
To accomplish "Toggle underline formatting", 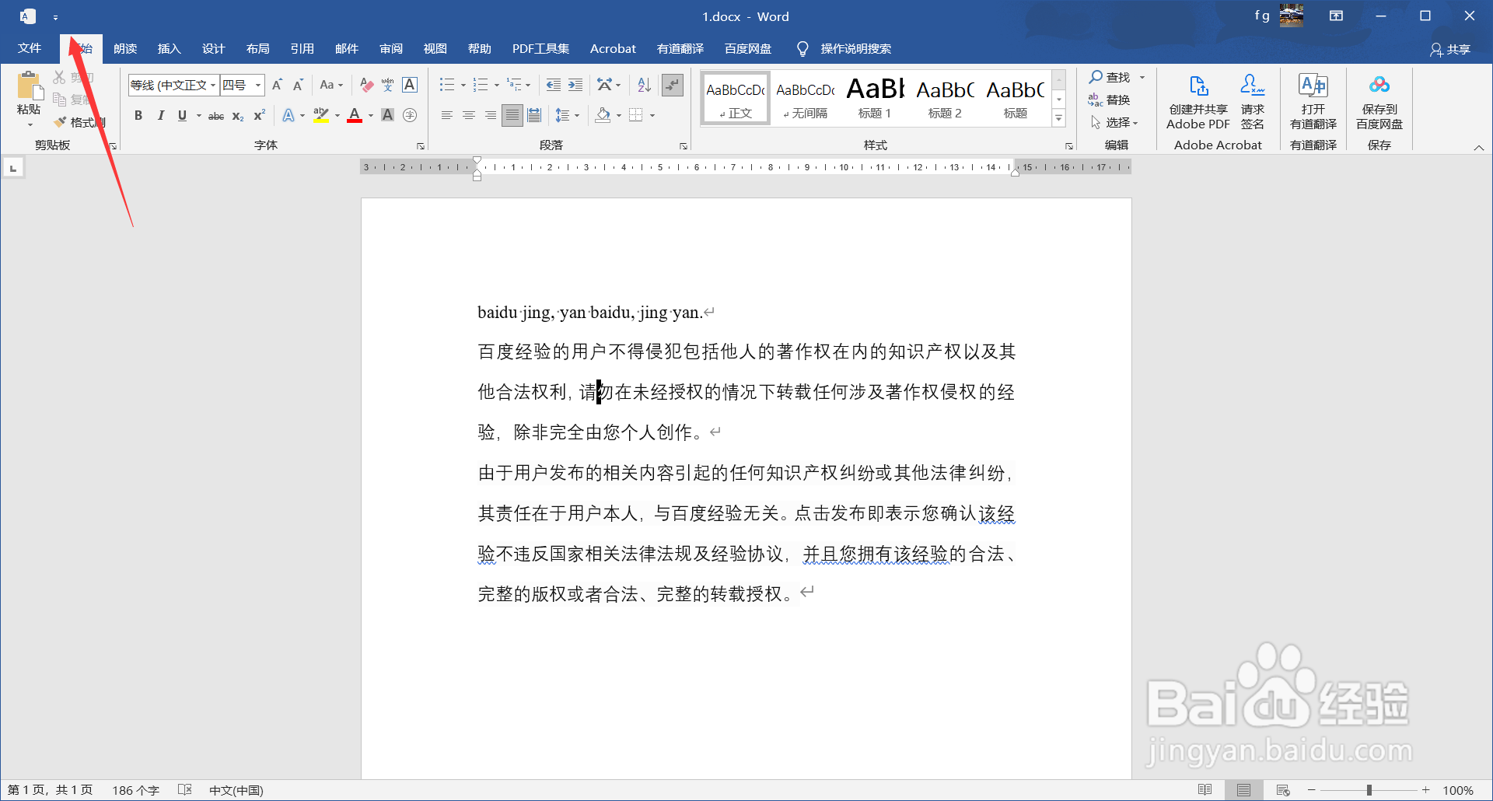I will (182, 115).
